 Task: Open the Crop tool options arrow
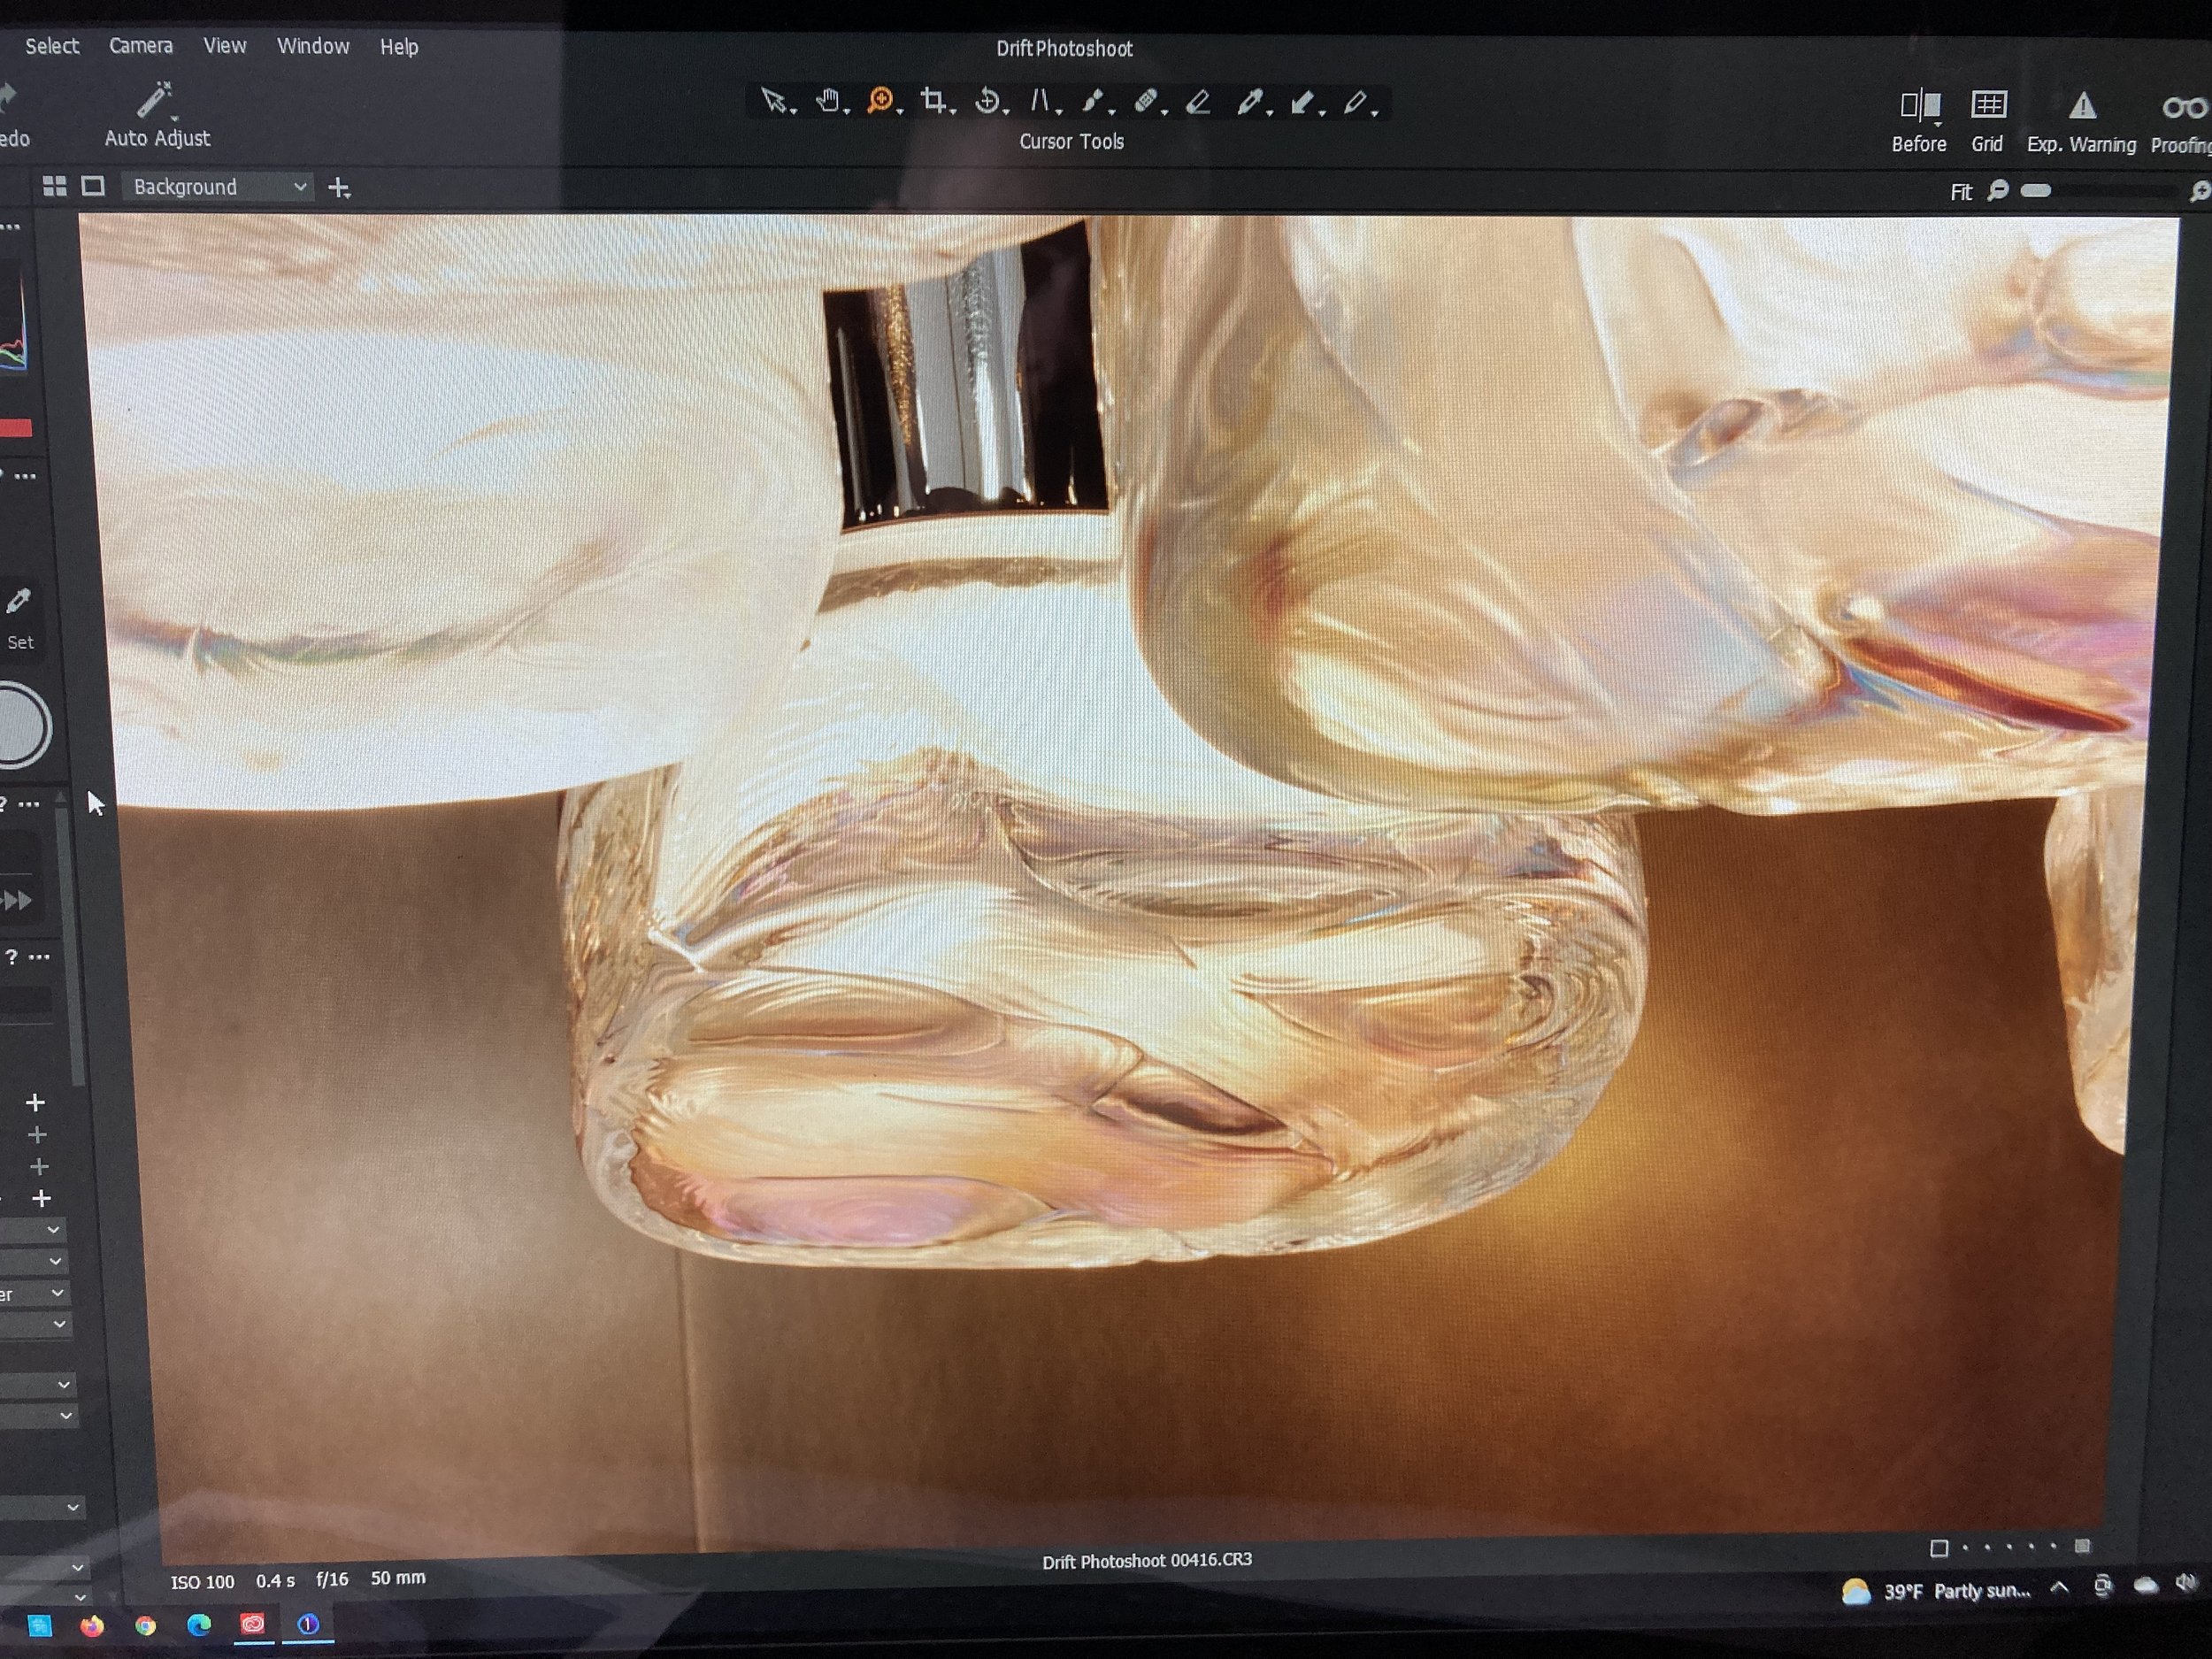click(x=953, y=111)
